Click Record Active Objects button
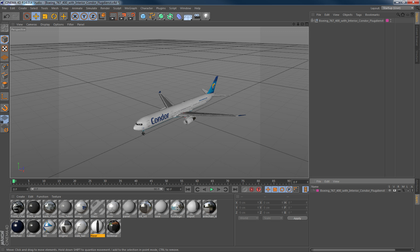Screen dimensions: 420x252 click(x=244, y=189)
